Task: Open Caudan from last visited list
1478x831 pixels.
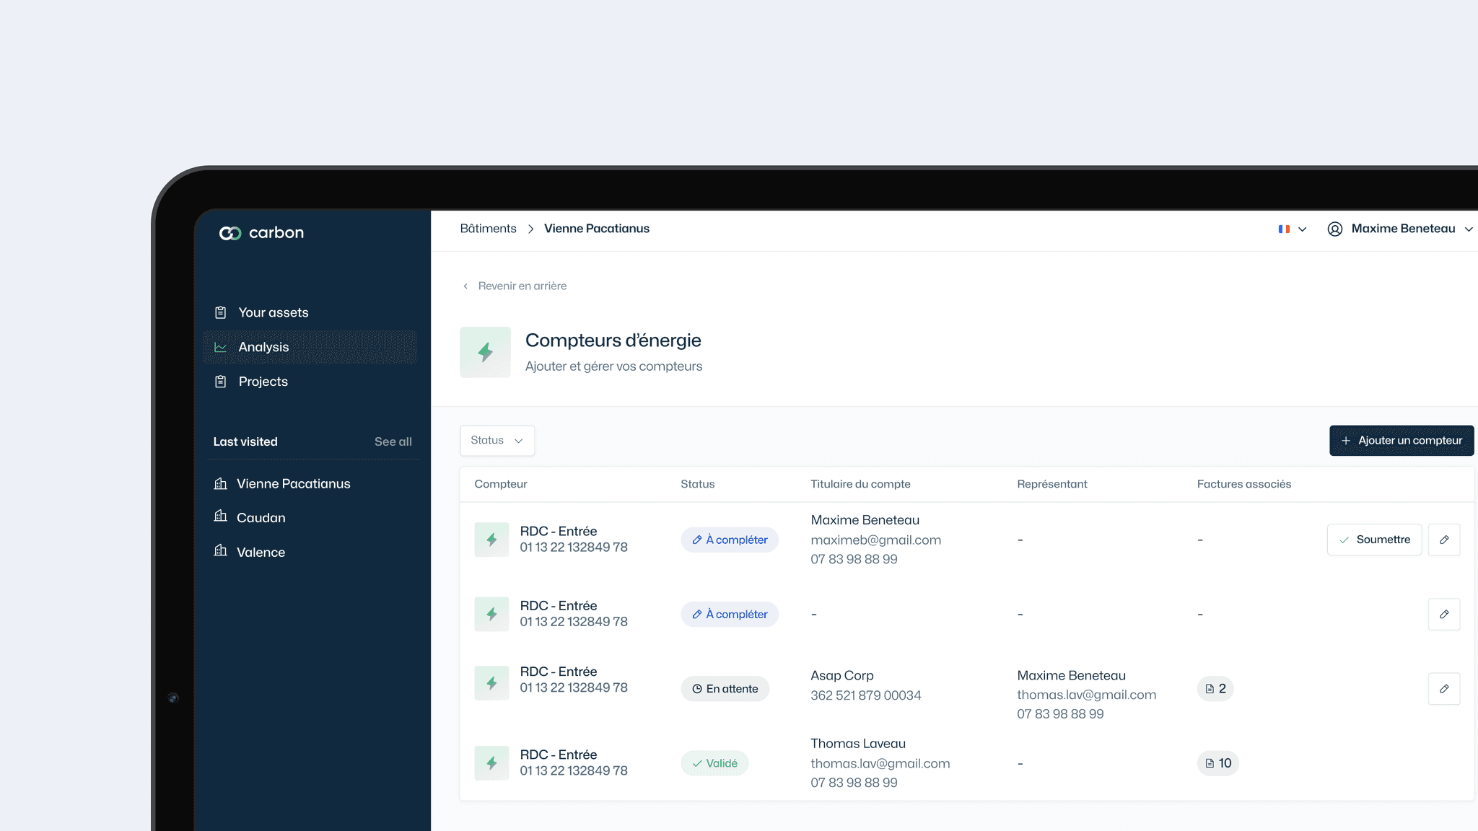Action: click(x=261, y=518)
